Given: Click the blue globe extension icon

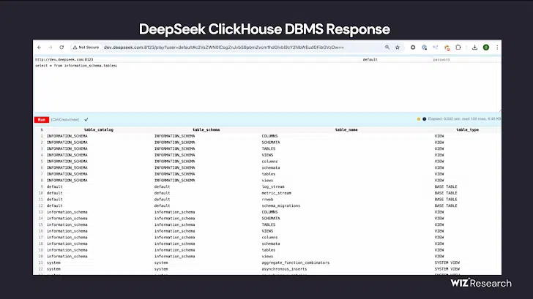Looking at the screenshot, I should coord(424,48).
